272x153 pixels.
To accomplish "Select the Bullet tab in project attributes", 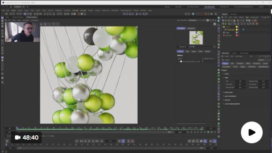I will pos(265,63).
